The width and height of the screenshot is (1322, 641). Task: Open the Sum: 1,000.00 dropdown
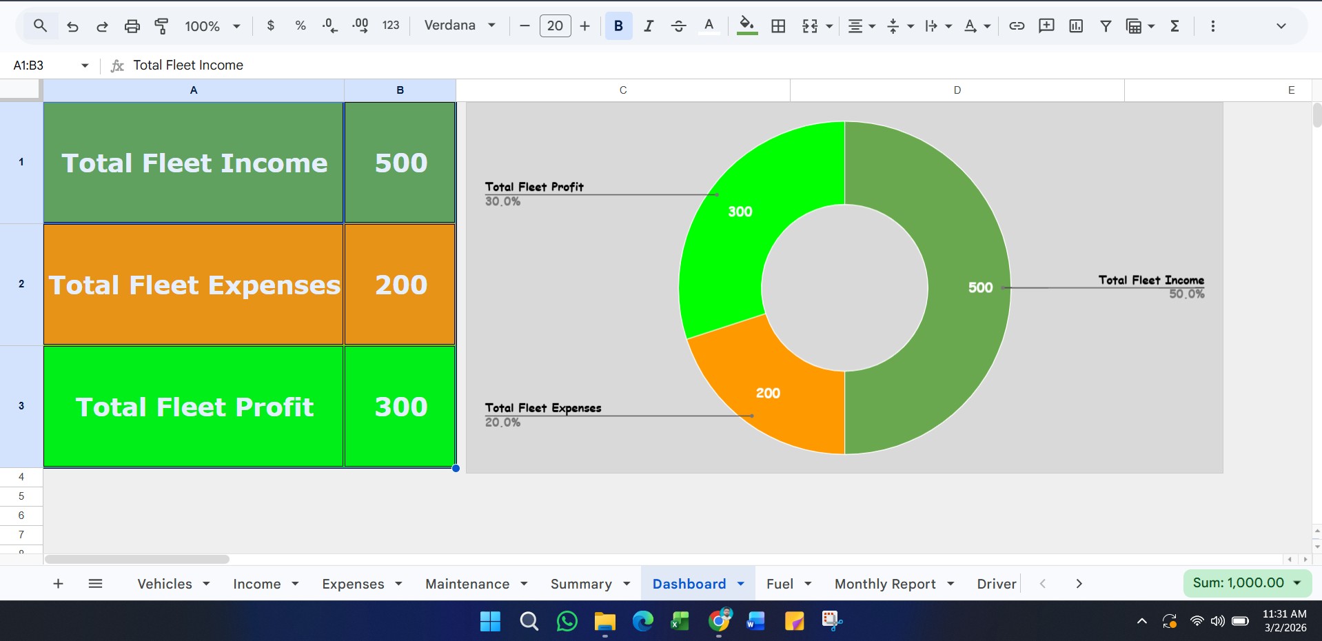[x=1247, y=583]
